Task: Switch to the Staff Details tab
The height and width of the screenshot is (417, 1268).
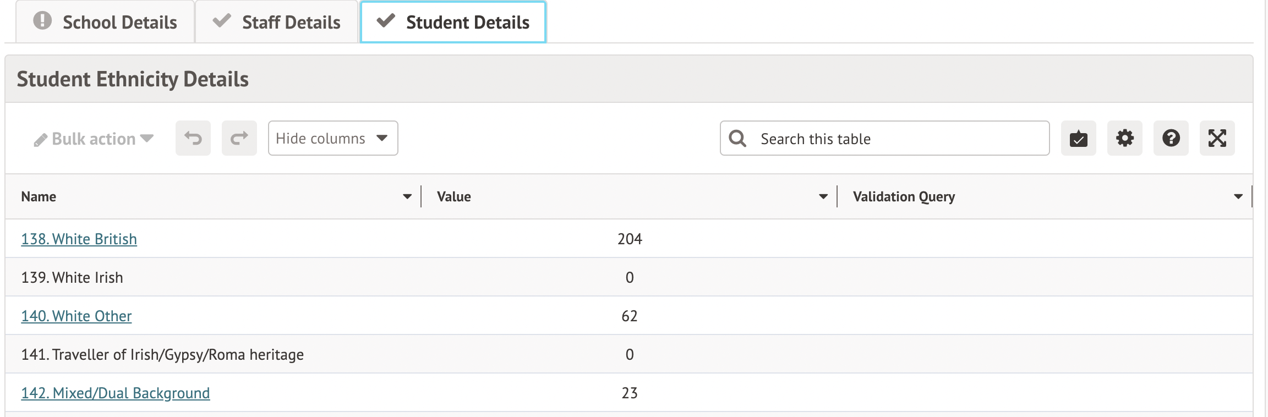Action: pos(277,23)
